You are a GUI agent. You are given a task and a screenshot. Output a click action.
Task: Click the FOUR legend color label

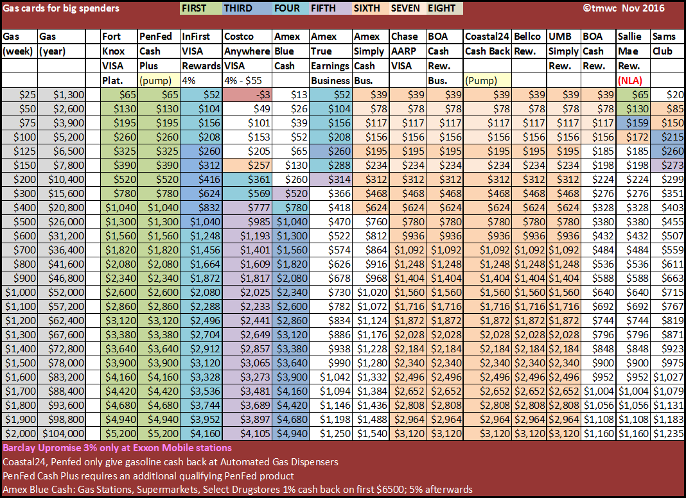click(286, 8)
